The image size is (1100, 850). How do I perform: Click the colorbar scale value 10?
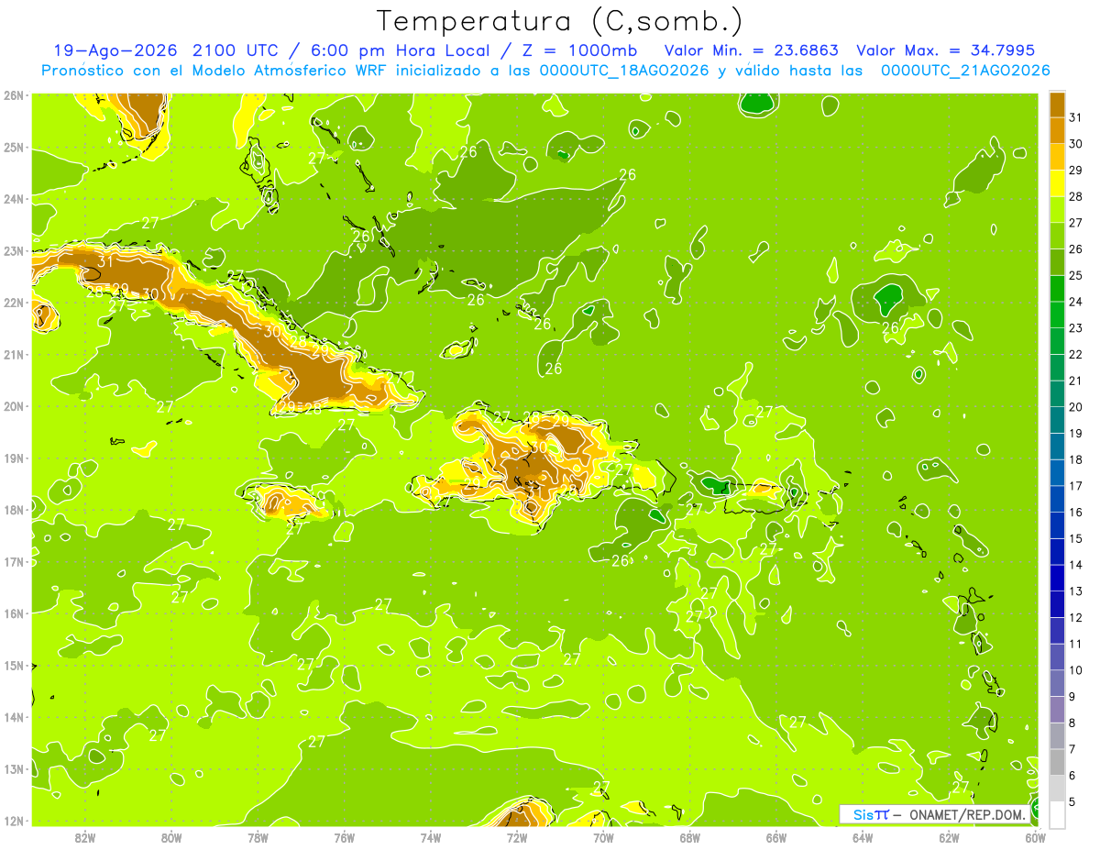pyautogui.click(x=1076, y=670)
